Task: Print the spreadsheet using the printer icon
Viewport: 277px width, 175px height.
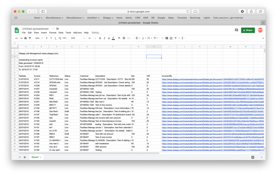Action: tap(25, 38)
